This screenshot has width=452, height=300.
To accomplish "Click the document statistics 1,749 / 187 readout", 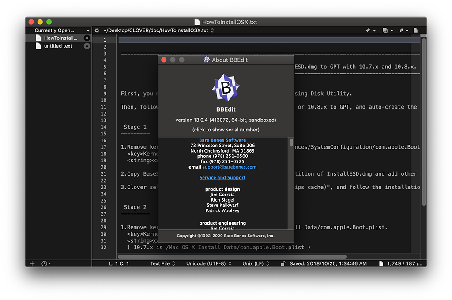I will pos(404,263).
